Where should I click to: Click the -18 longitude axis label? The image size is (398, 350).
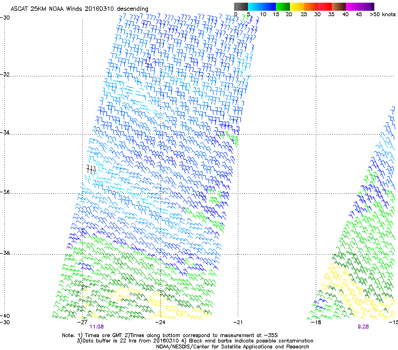316,322
